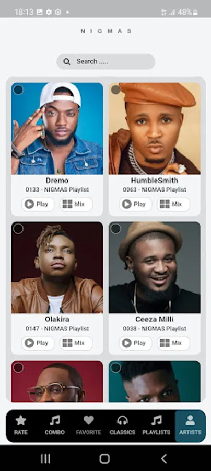Open Ceeza Milli's artist photo
Viewport: 211px width, 471px height.
(155, 267)
